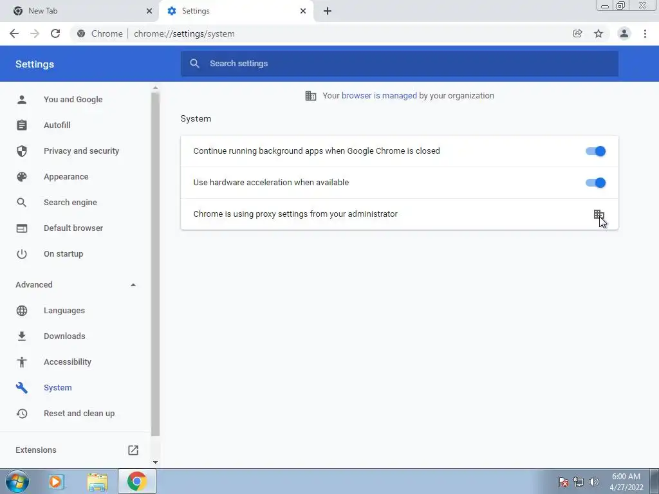Click the Extensions external link icon
This screenshot has width=659, height=494.
point(133,450)
